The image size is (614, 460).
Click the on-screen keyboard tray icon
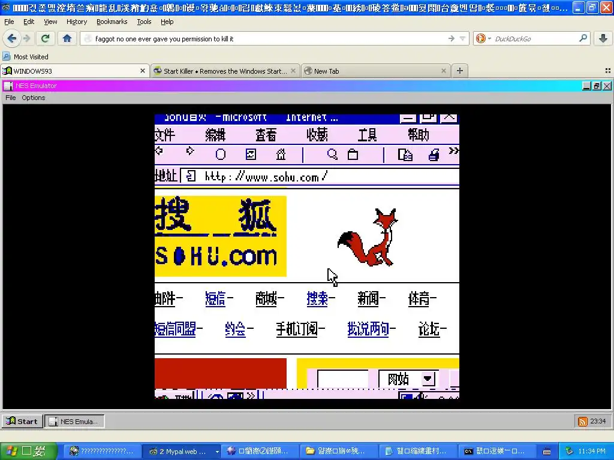(x=547, y=452)
